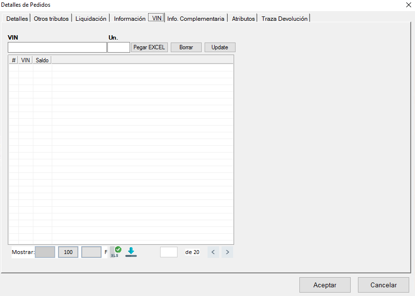Click the Cancelar button
415x296 pixels.
(x=384, y=285)
